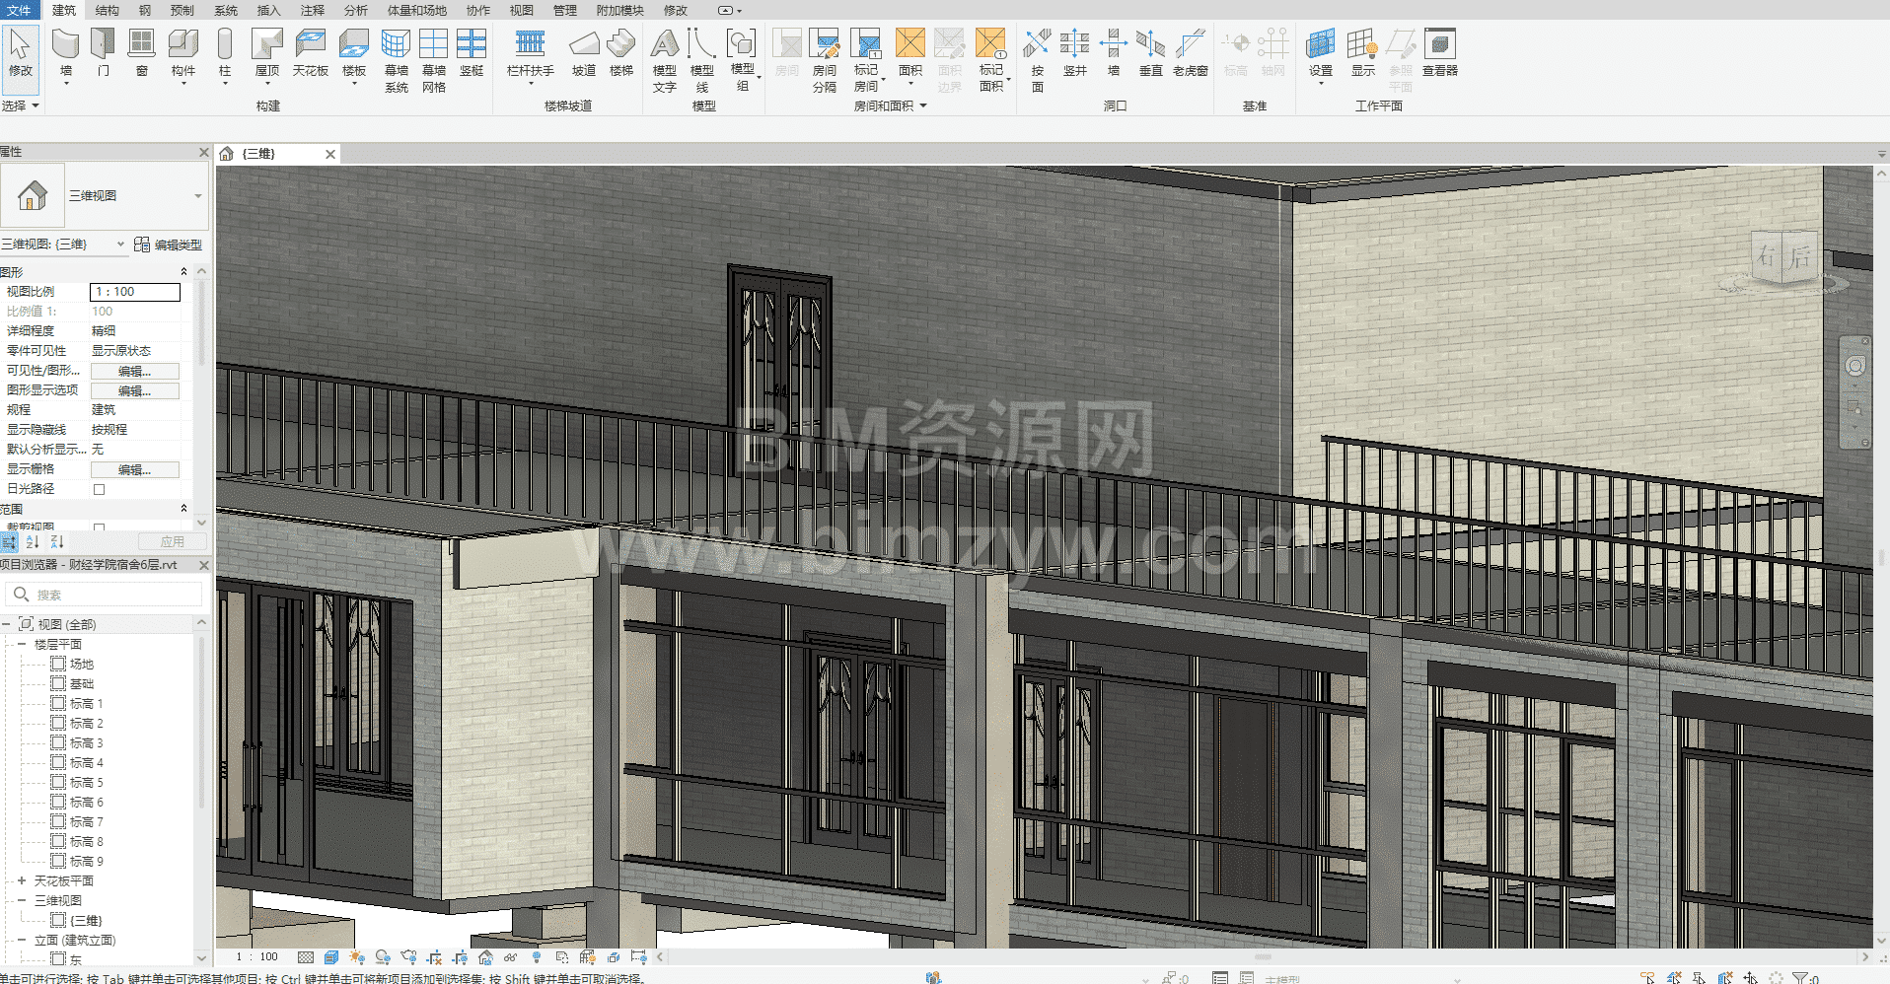Click 编辑 button for 图形显示选项
The height and width of the screenshot is (984, 1890).
tap(135, 390)
